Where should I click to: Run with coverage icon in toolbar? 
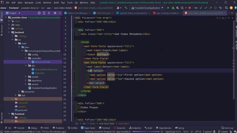pyautogui.click(x=178, y=8)
